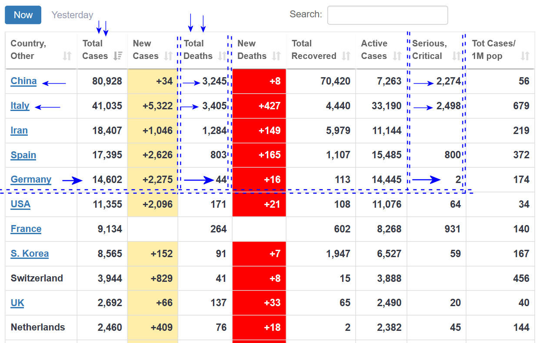Focus the Search input field
Image resolution: width=539 pixels, height=343 pixels.
point(387,15)
